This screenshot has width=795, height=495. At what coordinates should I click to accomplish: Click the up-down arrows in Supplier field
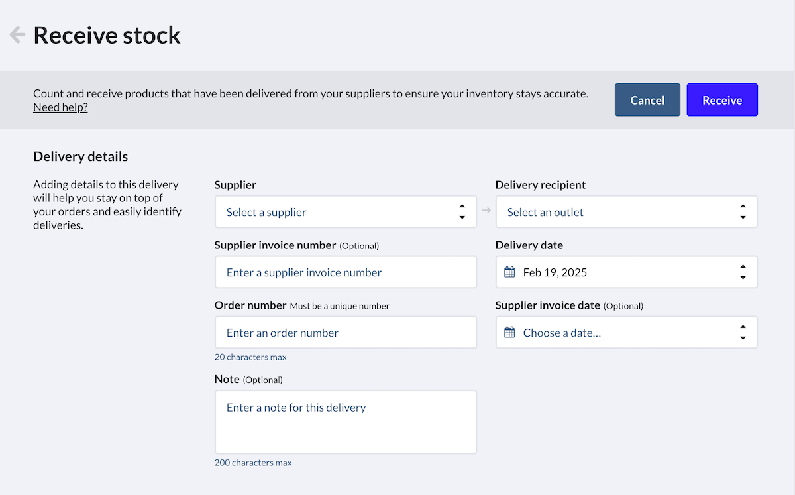[x=462, y=212]
